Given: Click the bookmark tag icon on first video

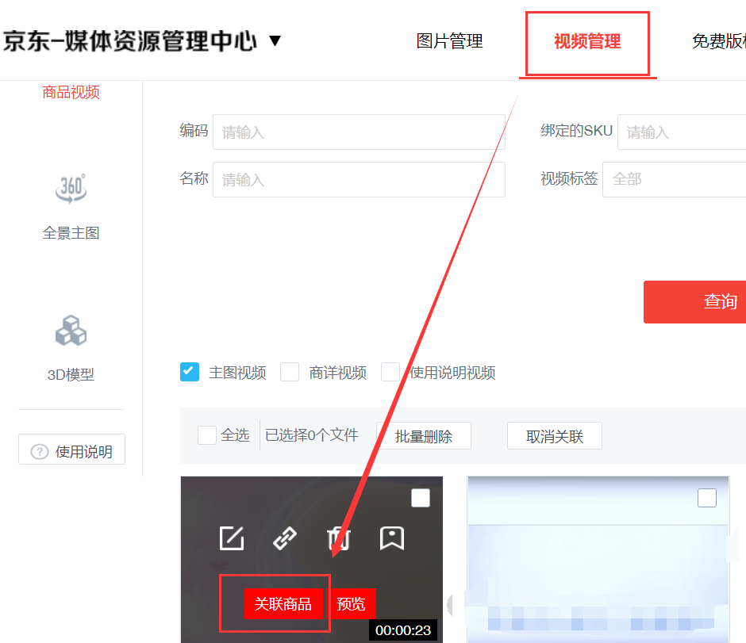Looking at the screenshot, I should (x=392, y=538).
